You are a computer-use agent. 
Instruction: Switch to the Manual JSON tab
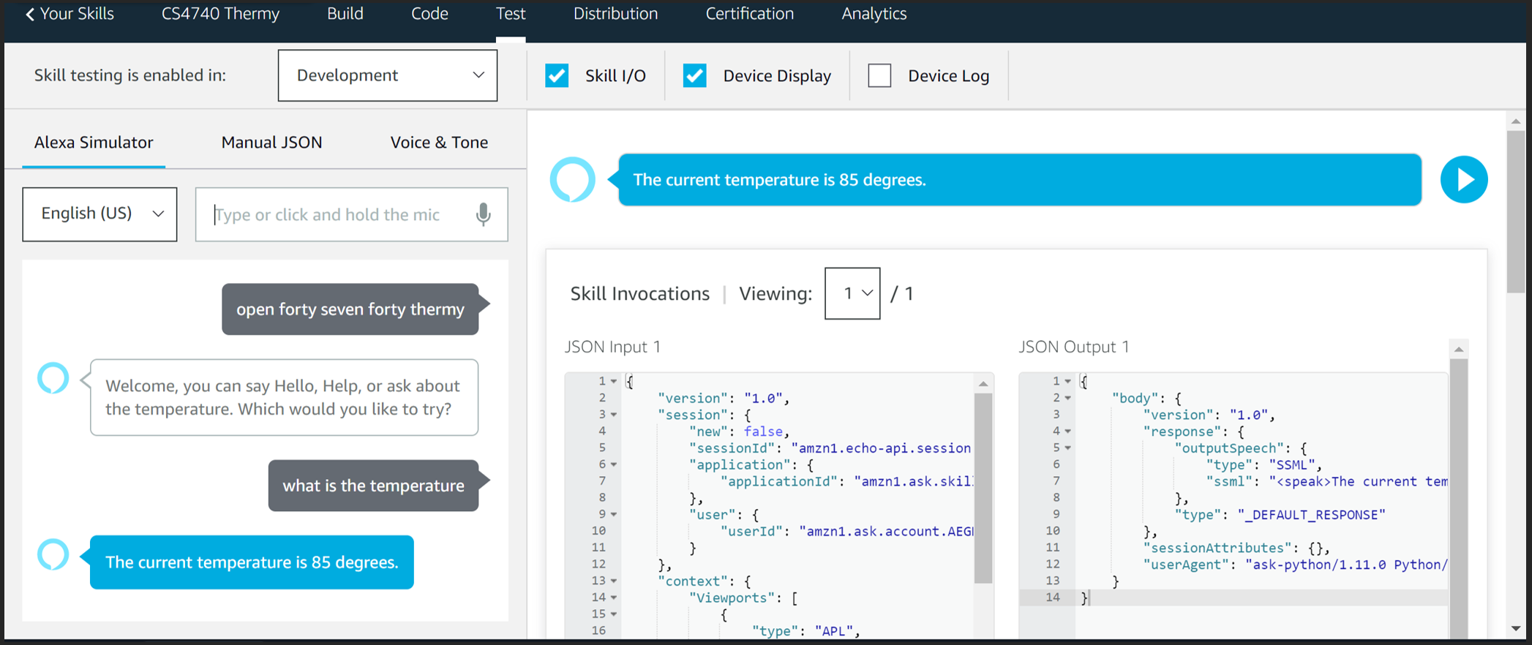pyautogui.click(x=271, y=143)
